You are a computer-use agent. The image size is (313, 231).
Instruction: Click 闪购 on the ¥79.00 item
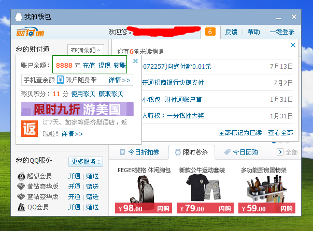225,208
